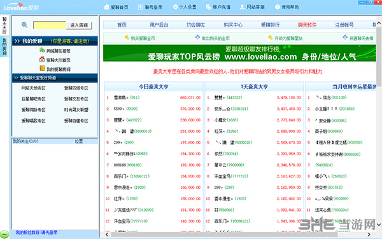Click 汗血宝马(7777710) in today's ranking
Viewport: 382px width, 239px height.
click(131, 221)
